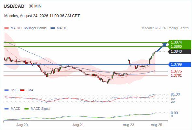Click the MACD legend label
Image resolution: width=192 pixels, height=130 pixels.
(x=16, y=109)
